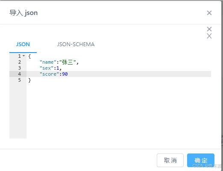Click the 取消 cancel button
The width and height of the screenshot is (223, 171).
click(x=170, y=160)
